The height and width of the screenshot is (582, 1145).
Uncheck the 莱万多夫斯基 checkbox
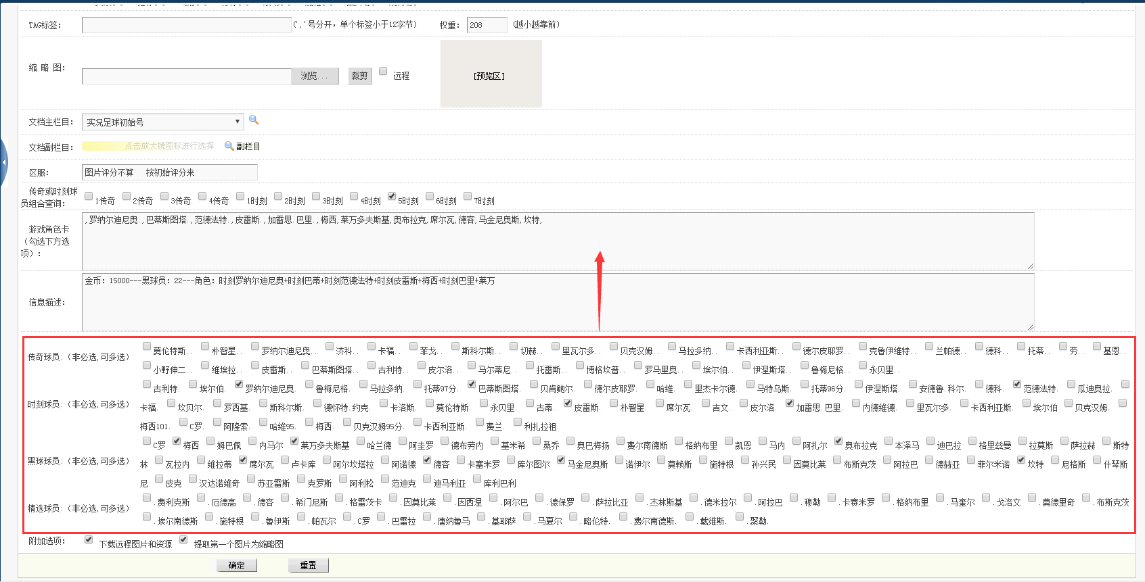(x=294, y=441)
